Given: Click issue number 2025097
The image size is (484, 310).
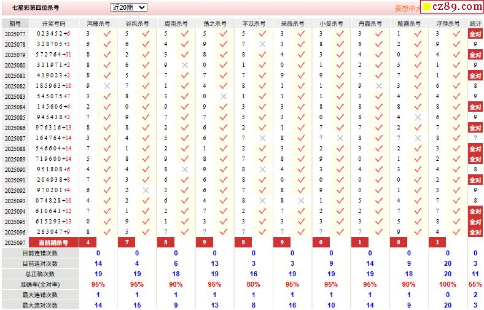Looking at the screenshot, I should pos(15,242).
